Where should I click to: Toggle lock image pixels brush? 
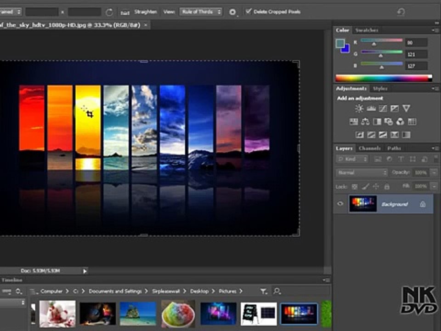[x=365, y=187]
